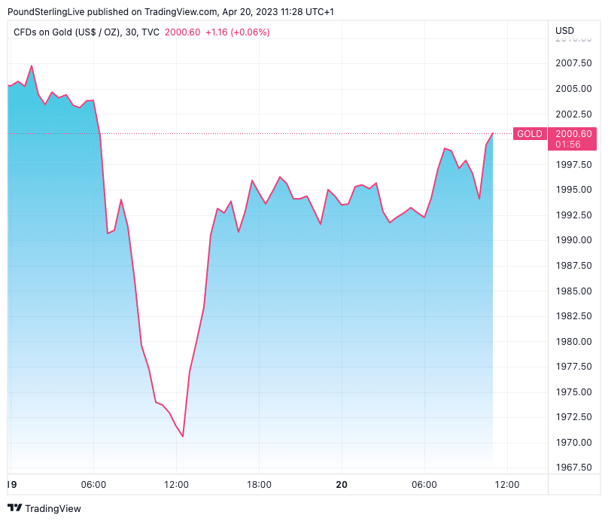
Task: Click the 18:00 time axis label
Action: pos(259,485)
